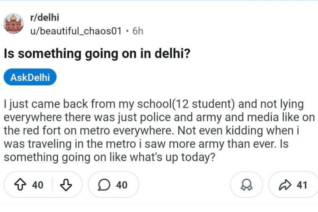Click the dot separator before the timestamp
The height and width of the screenshot is (212, 318).
[127, 31]
